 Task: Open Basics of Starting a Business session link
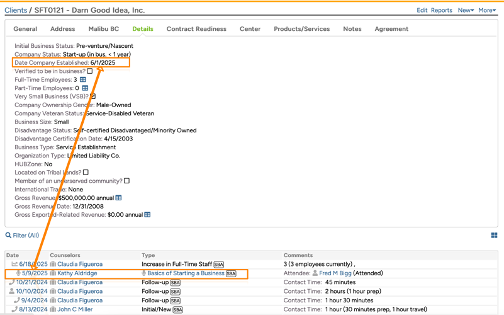(x=186, y=273)
